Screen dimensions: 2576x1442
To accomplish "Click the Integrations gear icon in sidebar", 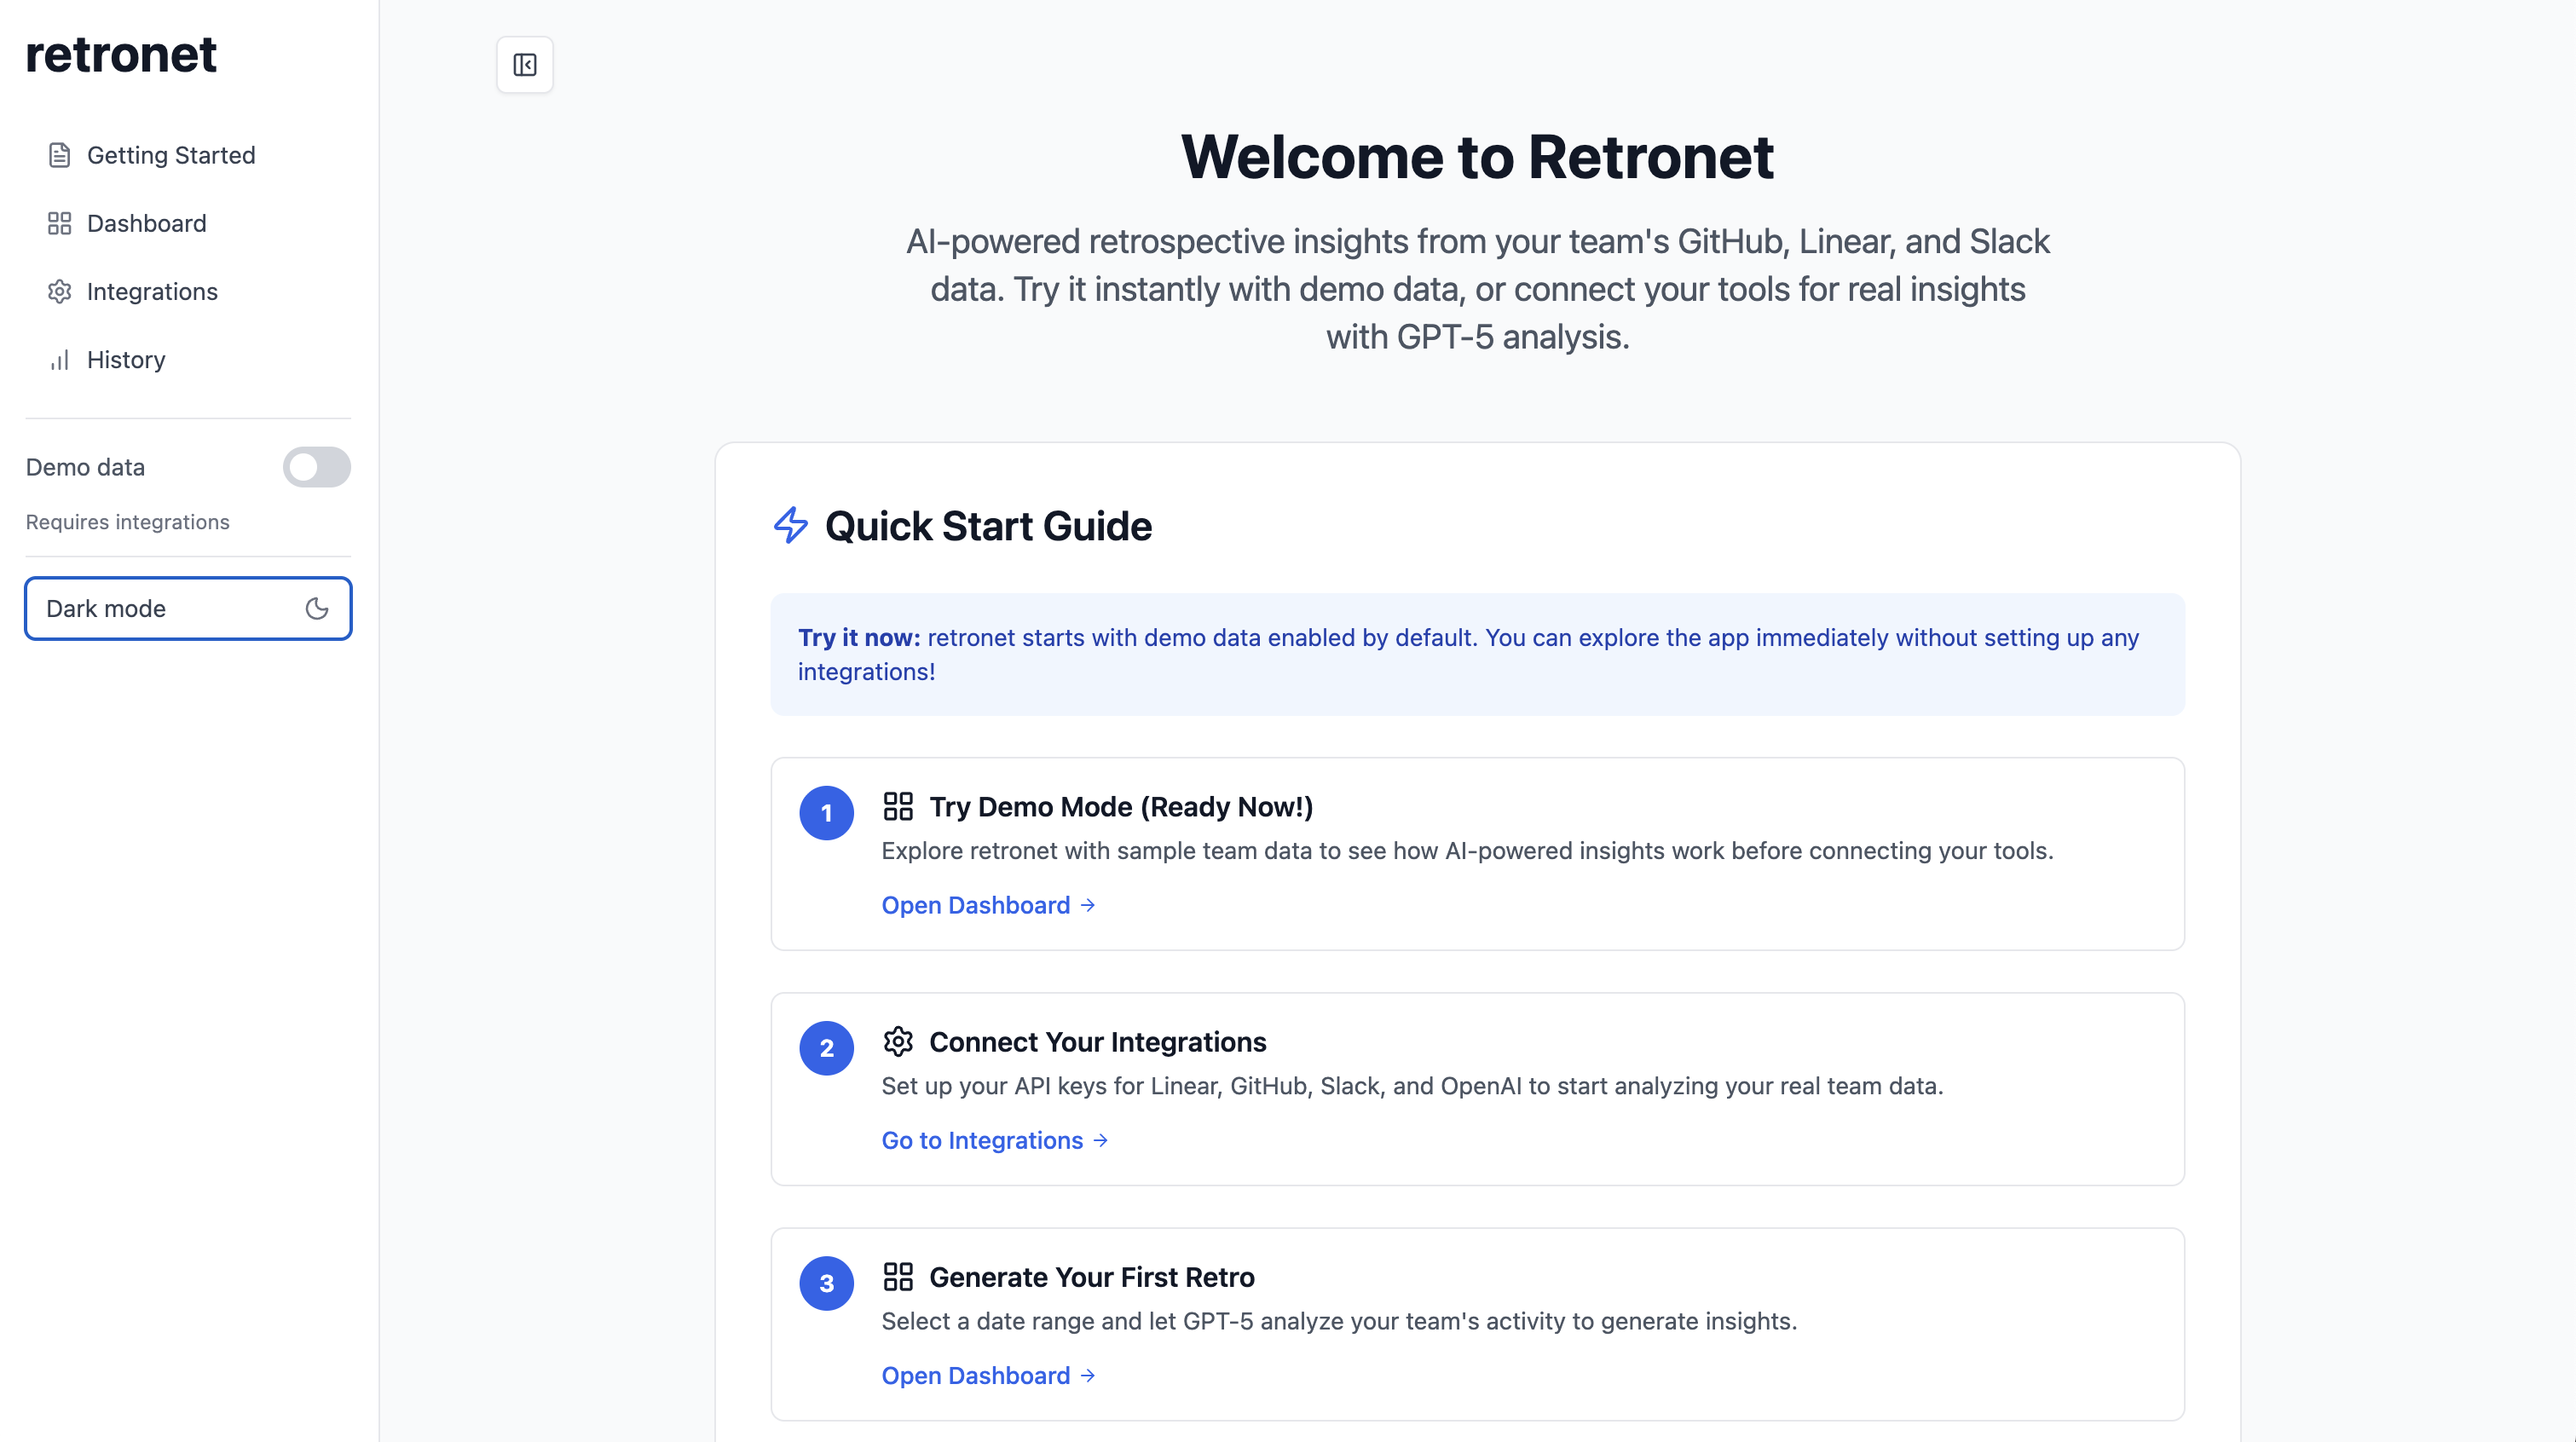I will 59,291.
